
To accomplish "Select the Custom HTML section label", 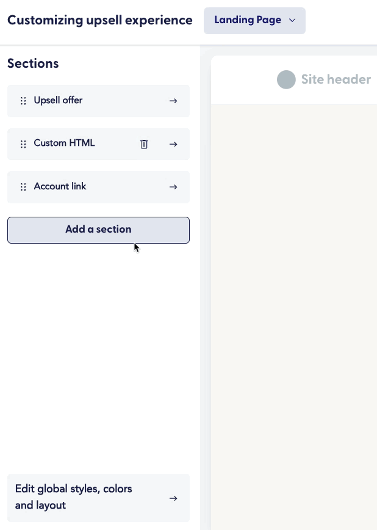I will tap(64, 143).
